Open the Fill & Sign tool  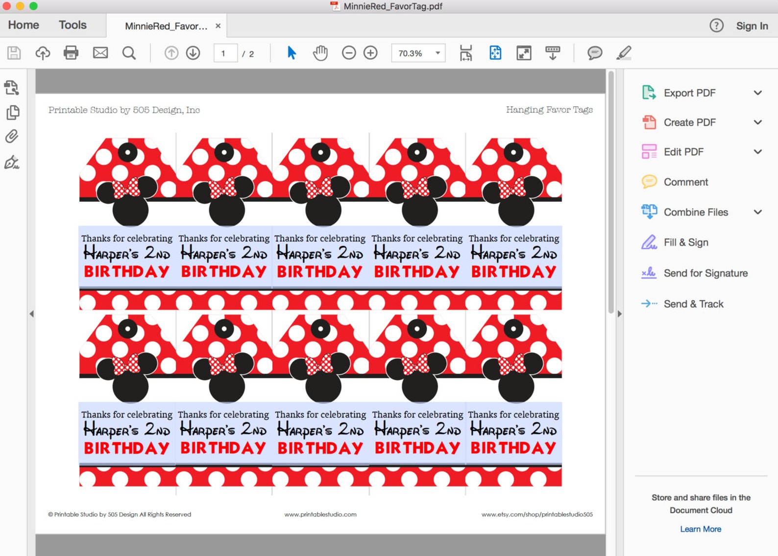pos(675,242)
